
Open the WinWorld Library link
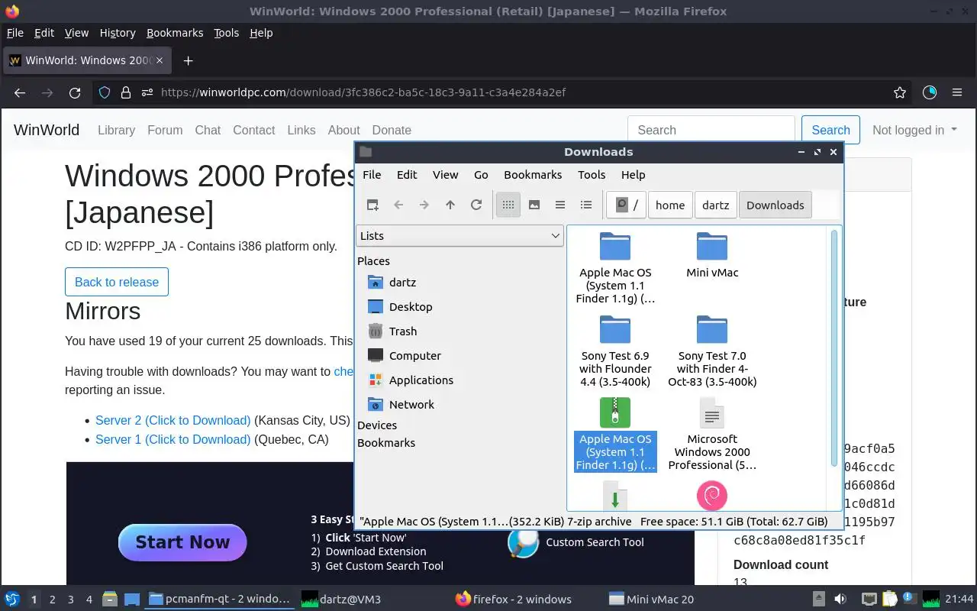116,130
